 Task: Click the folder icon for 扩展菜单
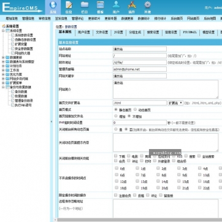coord(7,83)
